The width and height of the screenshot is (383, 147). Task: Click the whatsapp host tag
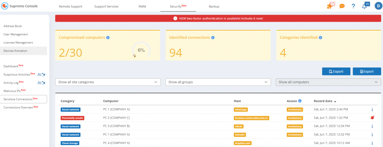tap(241, 110)
